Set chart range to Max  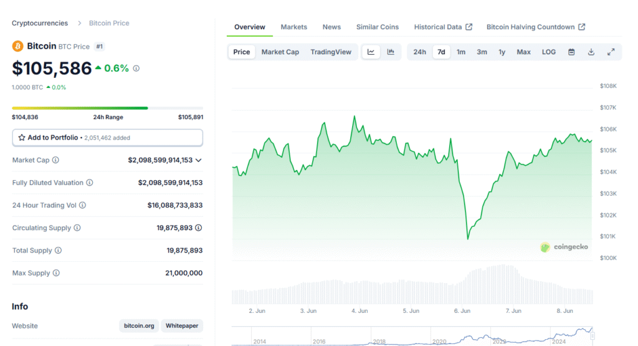click(523, 52)
